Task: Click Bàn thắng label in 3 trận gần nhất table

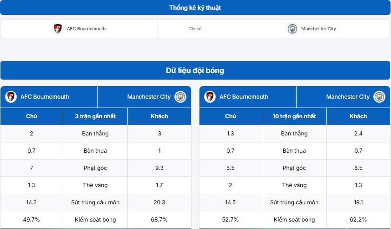Action: 95,134
